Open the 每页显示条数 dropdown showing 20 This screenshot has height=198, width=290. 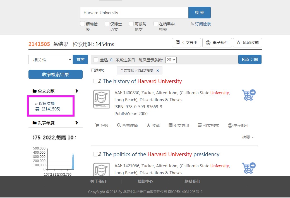click(x=171, y=60)
